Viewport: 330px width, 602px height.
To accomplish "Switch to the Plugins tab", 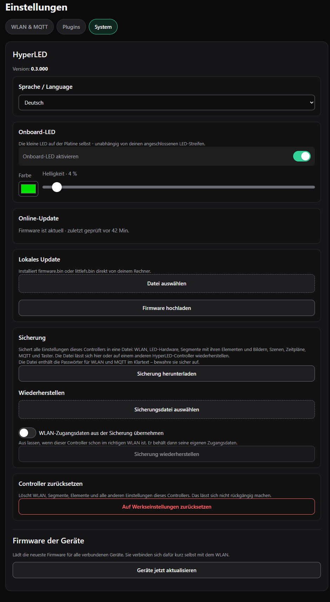I will 71,27.
